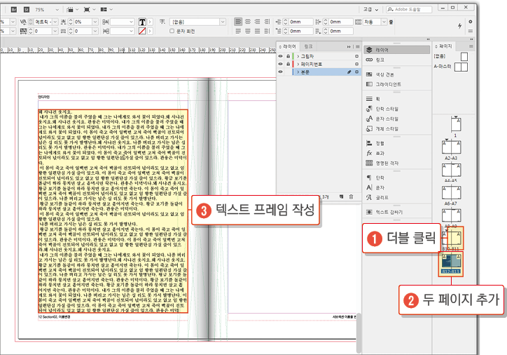Switch to the 페이지 panel tab

[x=444, y=46]
